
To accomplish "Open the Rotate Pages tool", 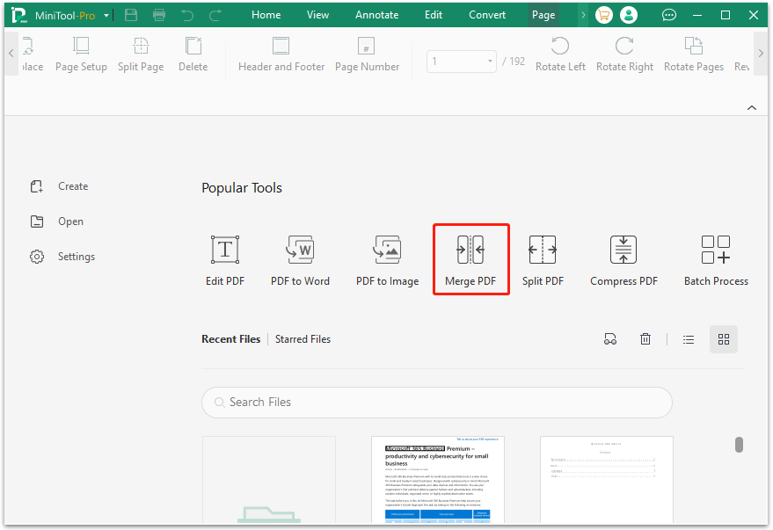I will pos(694,54).
